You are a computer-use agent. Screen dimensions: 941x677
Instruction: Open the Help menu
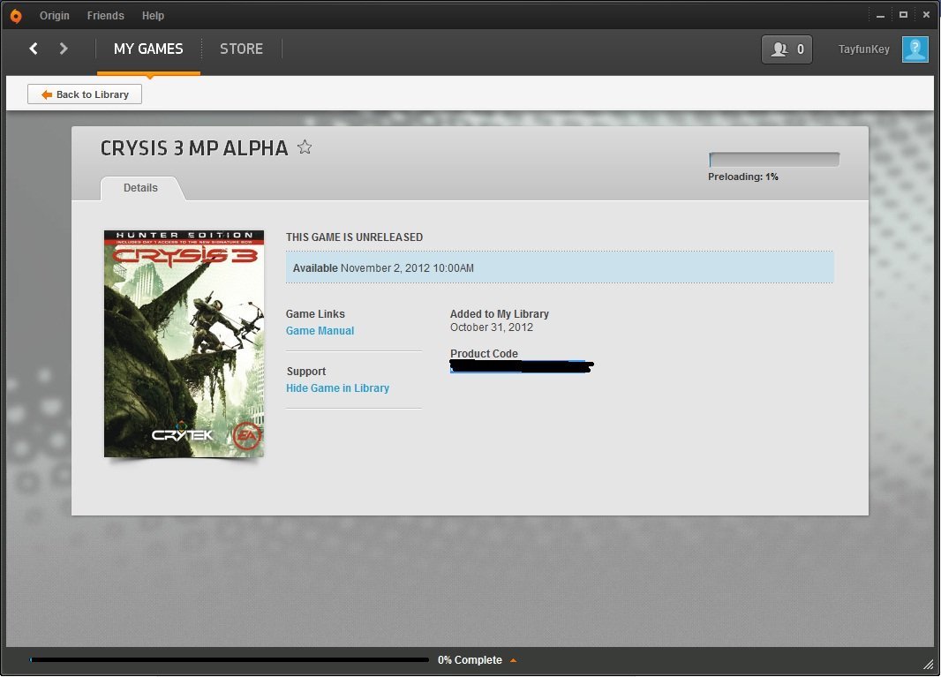pos(153,16)
